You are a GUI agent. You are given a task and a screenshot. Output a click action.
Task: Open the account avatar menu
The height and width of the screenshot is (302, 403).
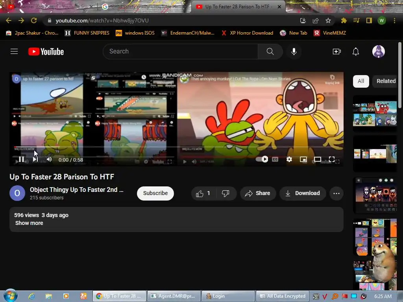pyautogui.click(x=378, y=52)
